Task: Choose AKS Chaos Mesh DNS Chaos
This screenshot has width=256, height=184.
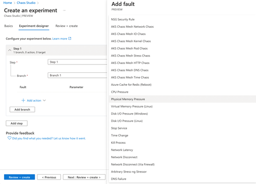Action: point(183,70)
